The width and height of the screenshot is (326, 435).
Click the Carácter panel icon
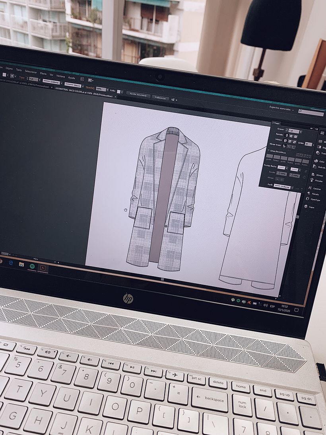click(x=310, y=188)
